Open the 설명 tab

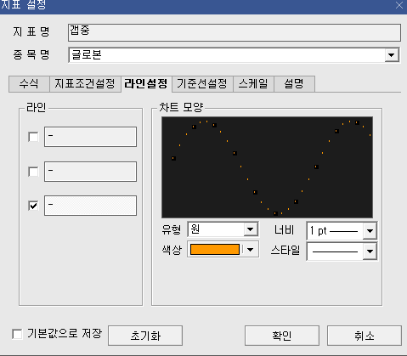coord(294,84)
